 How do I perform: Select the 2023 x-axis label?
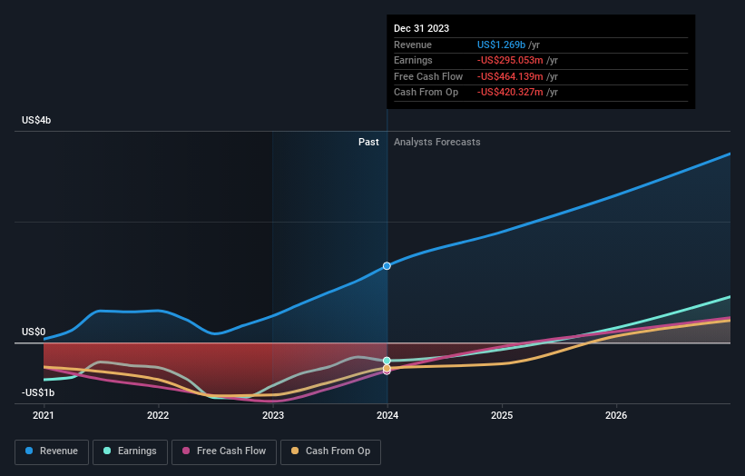click(x=273, y=416)
